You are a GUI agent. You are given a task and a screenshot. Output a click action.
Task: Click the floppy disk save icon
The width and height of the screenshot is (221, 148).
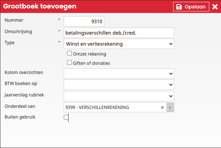click(x=179, y=7)
